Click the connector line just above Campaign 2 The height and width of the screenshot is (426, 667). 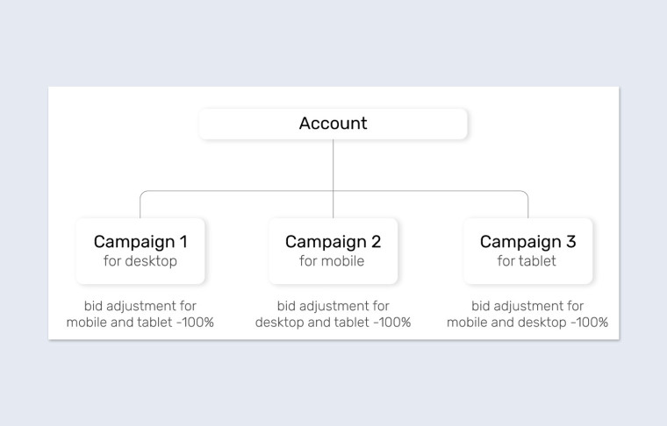(333, 206)
